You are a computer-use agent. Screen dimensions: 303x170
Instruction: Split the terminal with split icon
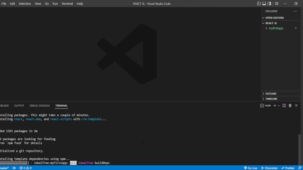pyautogui.click(x=284, y=105)
